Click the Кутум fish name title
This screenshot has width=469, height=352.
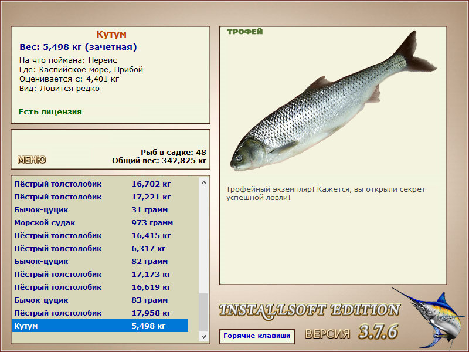coord(111,34)
